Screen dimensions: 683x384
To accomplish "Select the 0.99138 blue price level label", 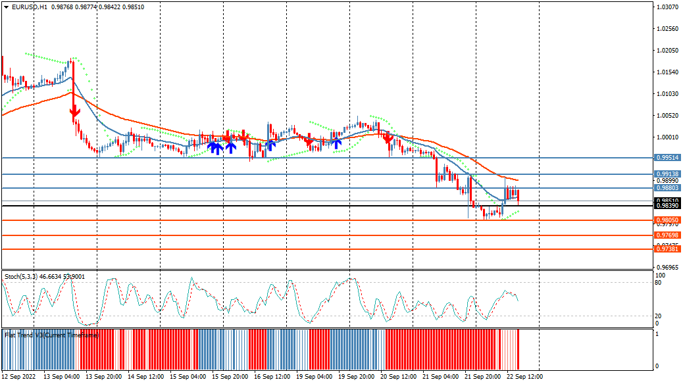I will click(667, 174).
